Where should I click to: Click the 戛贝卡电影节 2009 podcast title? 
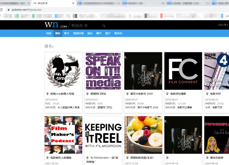(142, 93)
